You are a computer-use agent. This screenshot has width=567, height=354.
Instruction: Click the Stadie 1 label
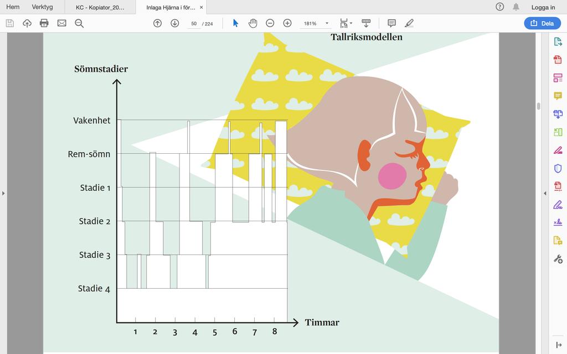(x=95, y=188)
